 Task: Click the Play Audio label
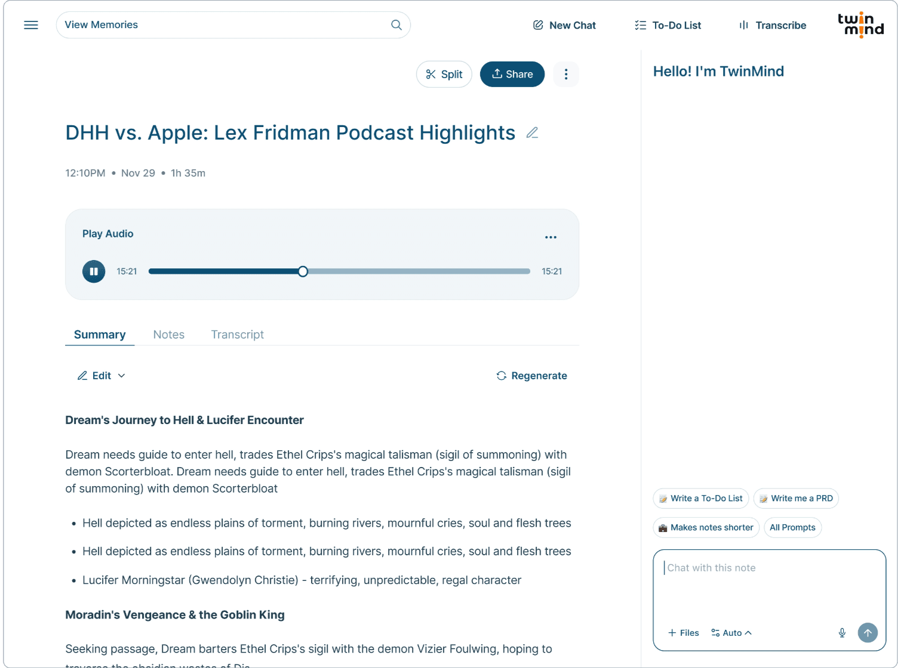[x=108, y=234]
